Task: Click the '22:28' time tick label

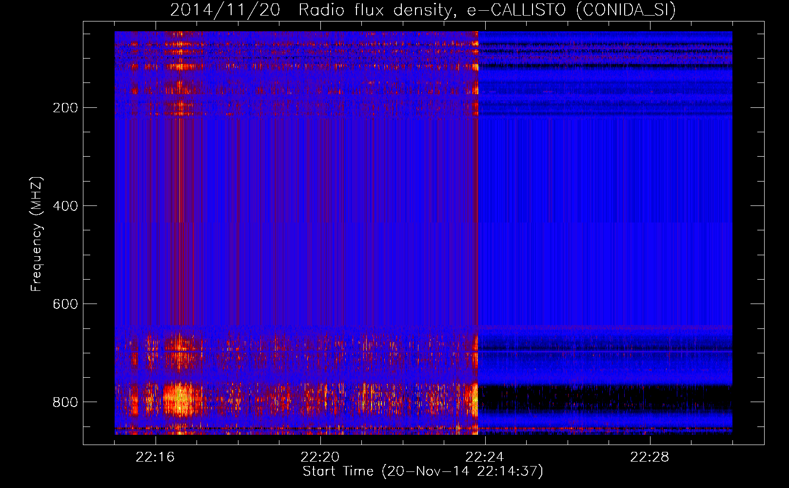Action: 650,457
